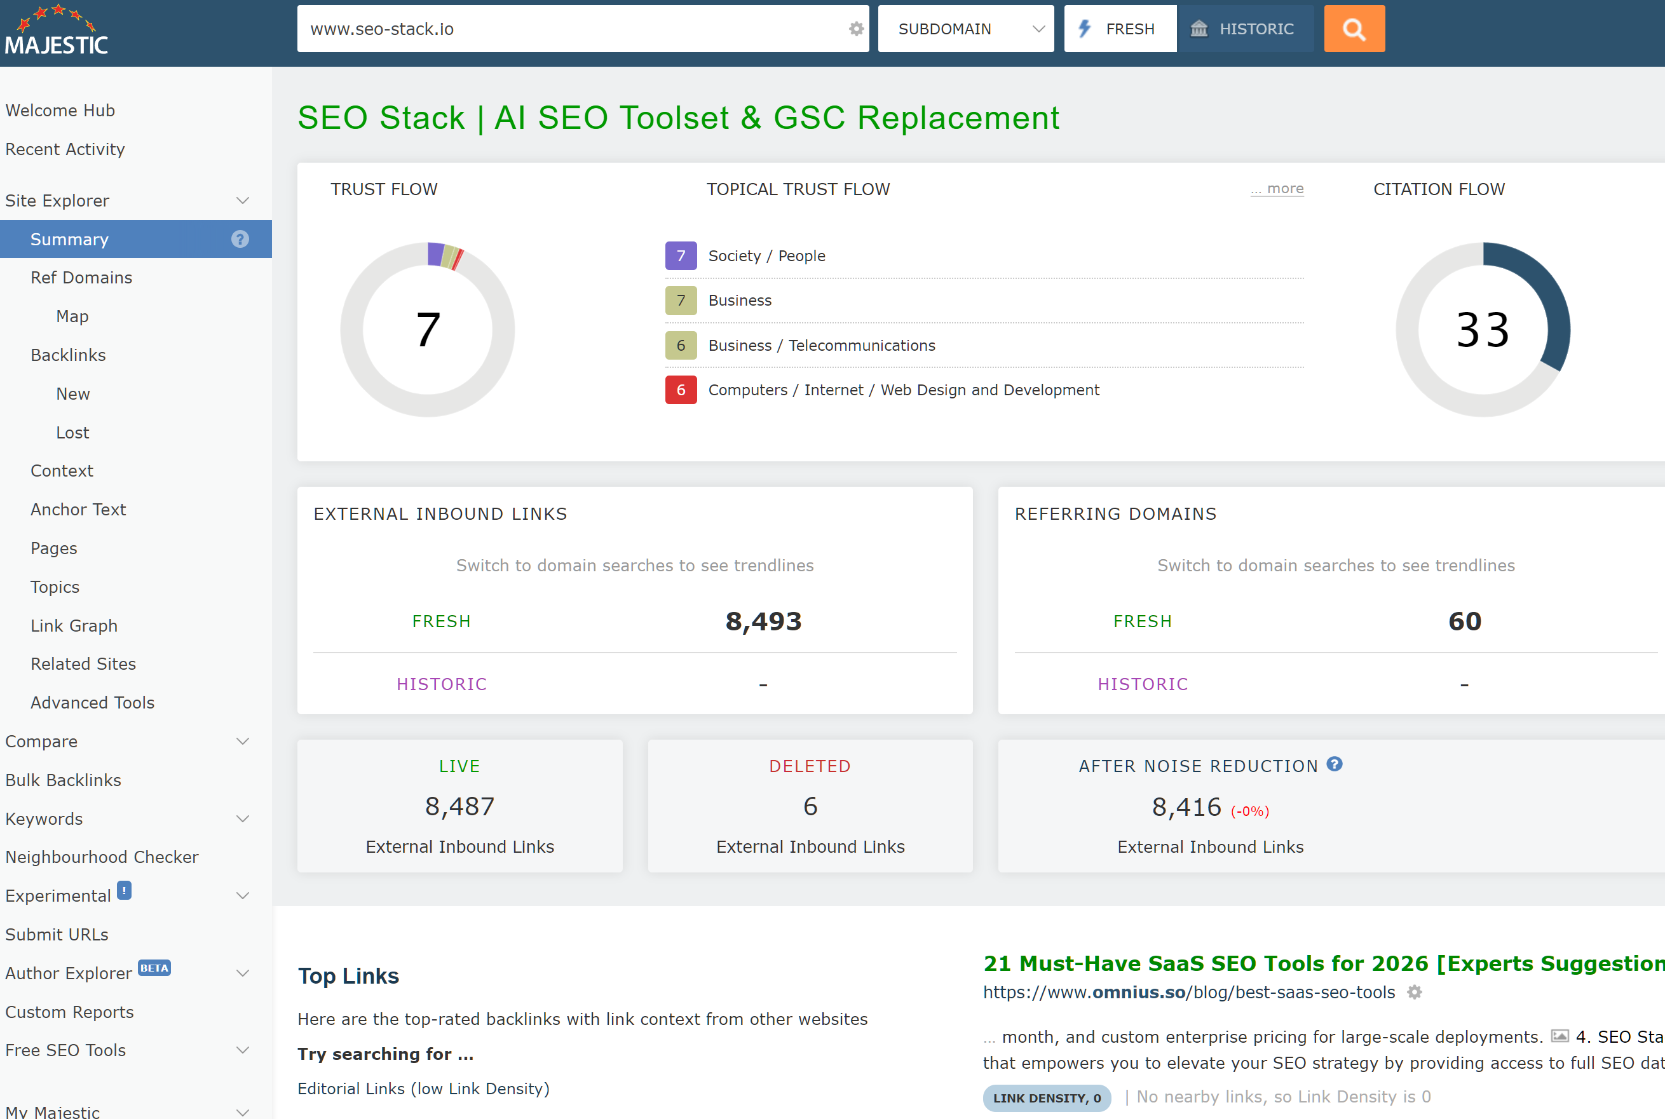Switch to the Fresh index

tap(1120, 29)
